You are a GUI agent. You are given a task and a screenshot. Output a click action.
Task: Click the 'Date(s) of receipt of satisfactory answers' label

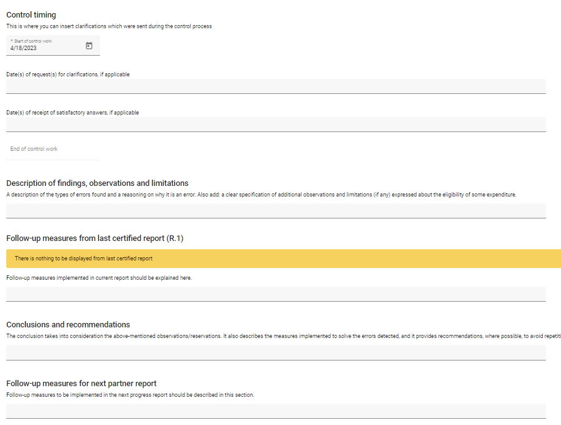pos(73,113)
